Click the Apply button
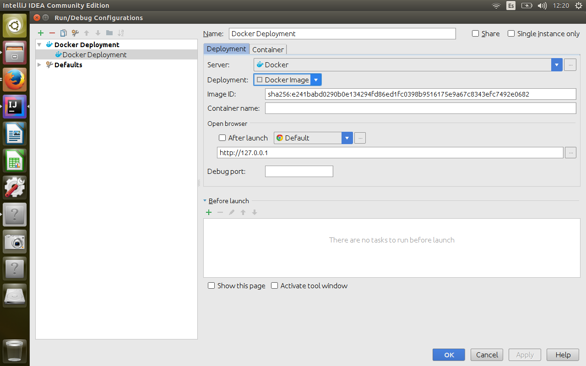Viewport: 586px width, 366px height. coord(525,355)
